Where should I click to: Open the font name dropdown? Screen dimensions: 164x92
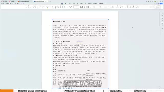pyautogui.click(x=40, y=6)
